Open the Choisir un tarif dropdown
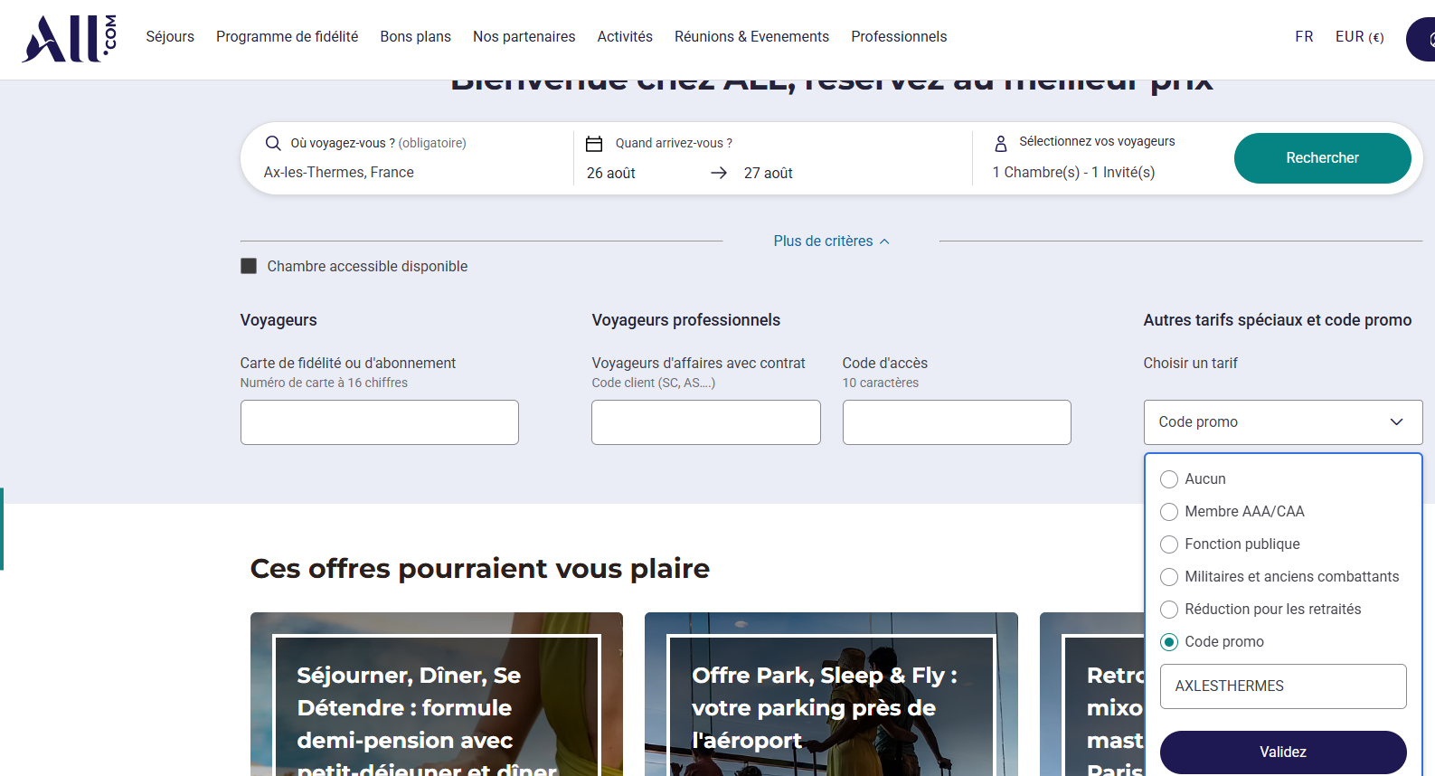Viewport: 1435px width, 776px height. (x=1282, y=422)
